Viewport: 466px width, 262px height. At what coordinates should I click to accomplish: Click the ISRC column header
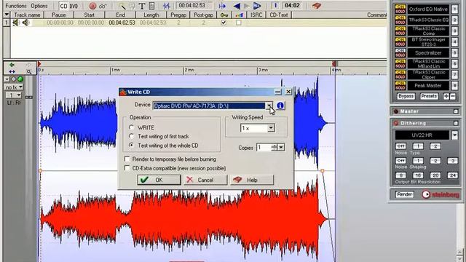click(256, 15)
